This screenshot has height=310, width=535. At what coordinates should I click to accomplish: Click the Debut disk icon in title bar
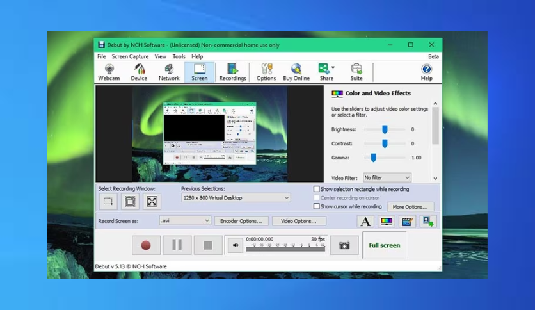click(x=101, y=45)
